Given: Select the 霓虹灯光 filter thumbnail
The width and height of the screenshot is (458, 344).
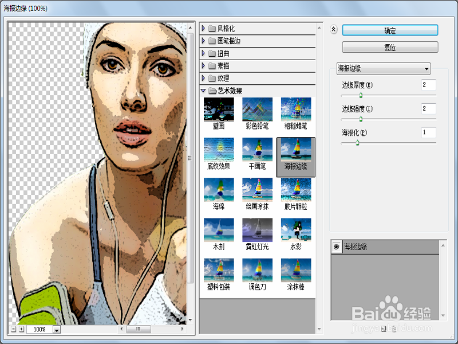Looking at the screenshot, I should [x=257, y=230].
